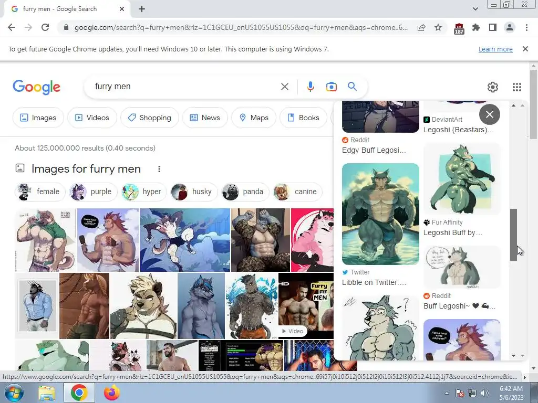Screen dimensions: 538x403
Task: Dismiss the Chrome update notification bar
Action: click(x=525, y=49)
